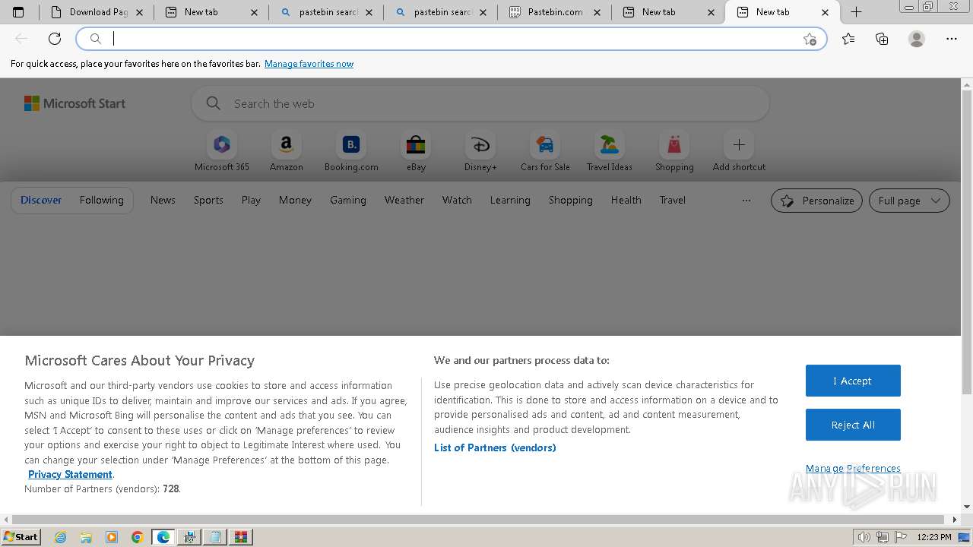Select the Following feed tab

pos(101,201)
